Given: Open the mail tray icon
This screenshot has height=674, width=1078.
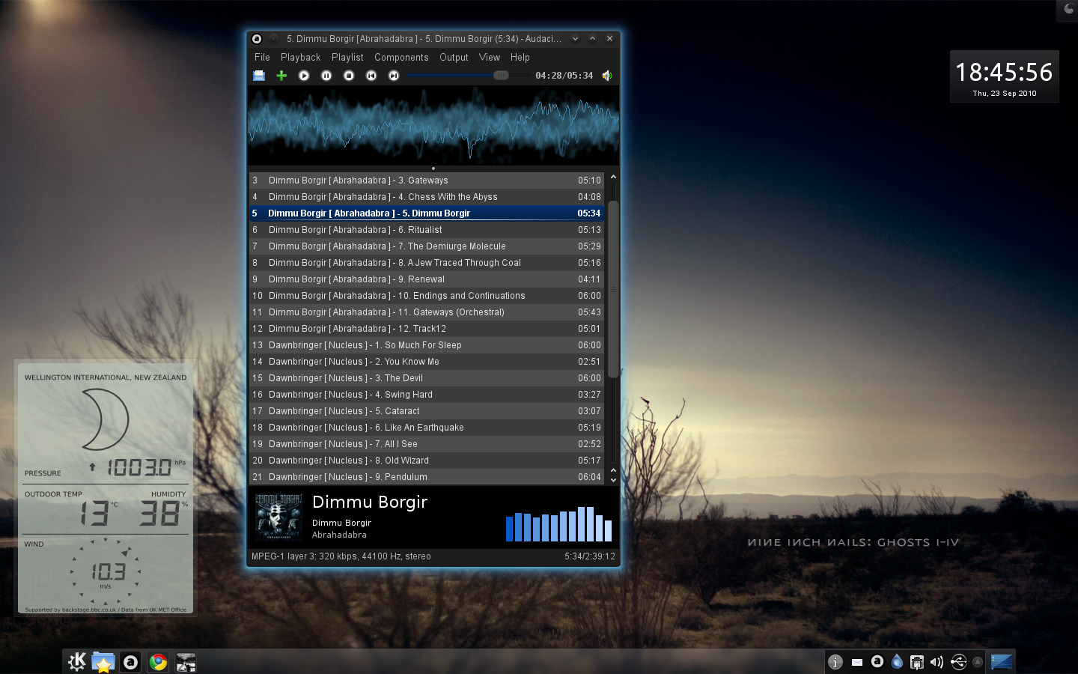Looking at the screenshot, I should click(x=857, y=661).
